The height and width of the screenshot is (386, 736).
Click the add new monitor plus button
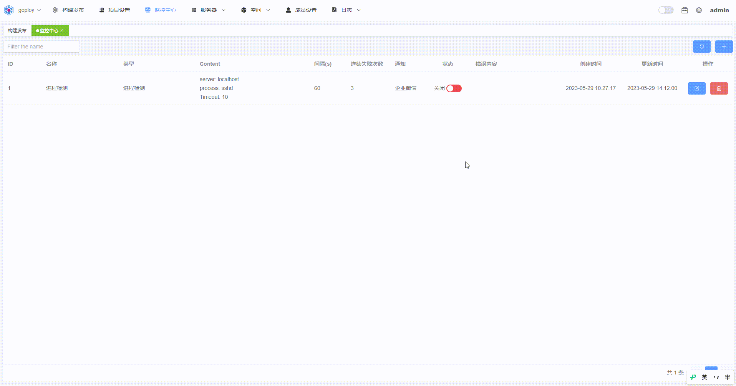pyautogui.click(x=724, y=47)
